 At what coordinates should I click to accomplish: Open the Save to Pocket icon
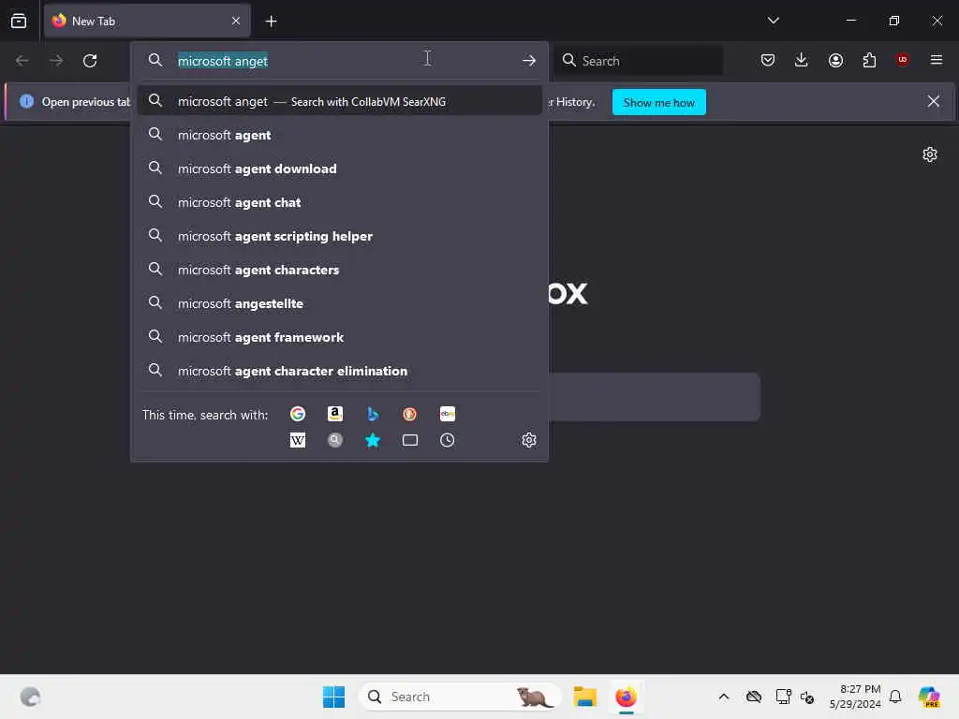pos(768,60)
